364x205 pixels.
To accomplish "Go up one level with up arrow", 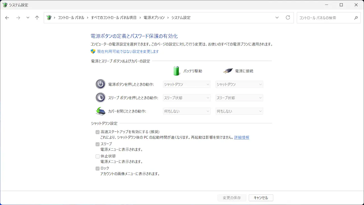I will 37,18.
